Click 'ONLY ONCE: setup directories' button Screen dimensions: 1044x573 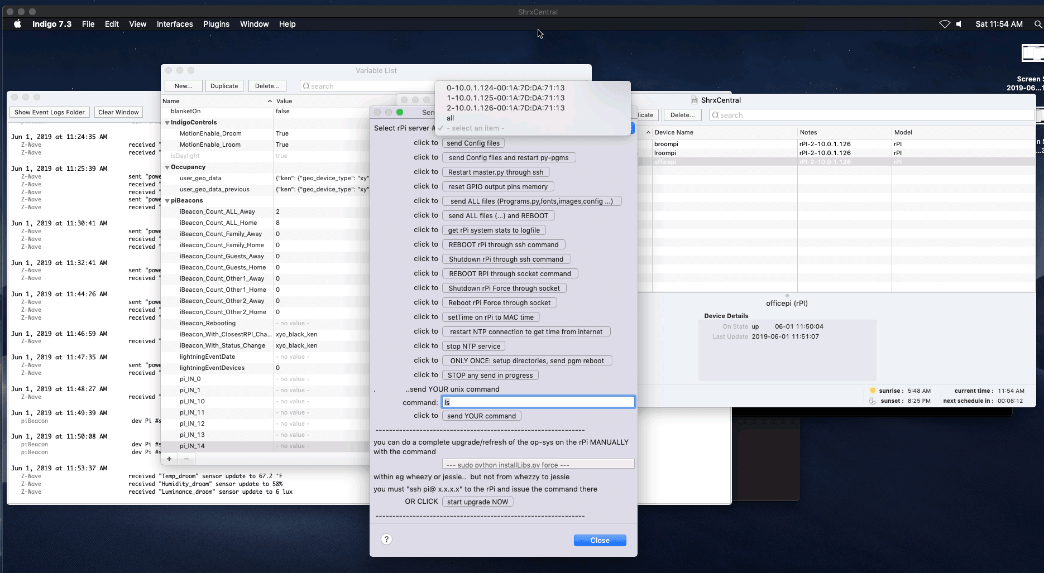tap(527, 361)
